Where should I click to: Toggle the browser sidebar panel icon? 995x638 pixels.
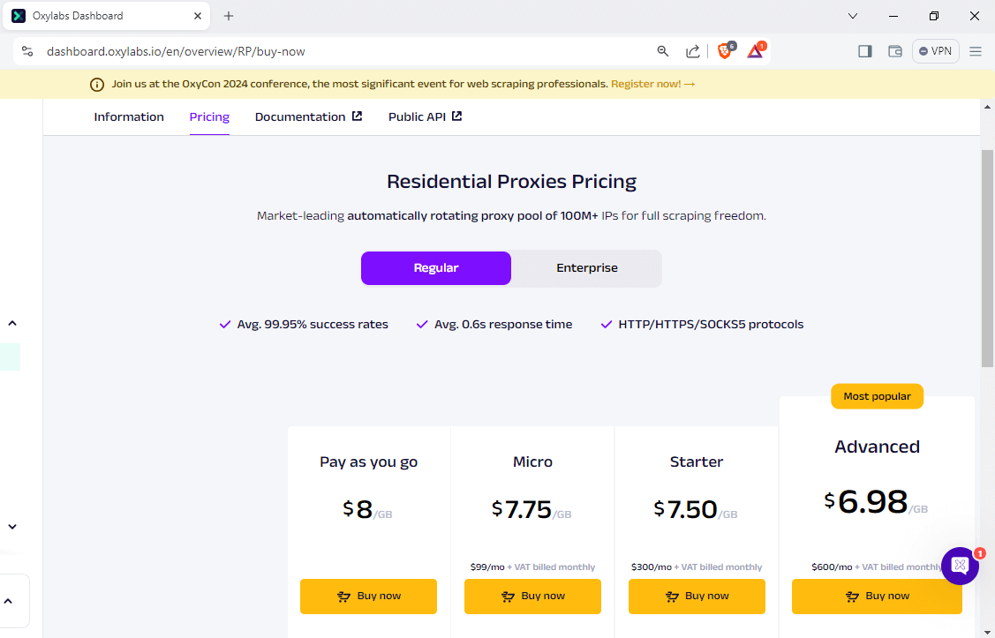pos(865,51)
